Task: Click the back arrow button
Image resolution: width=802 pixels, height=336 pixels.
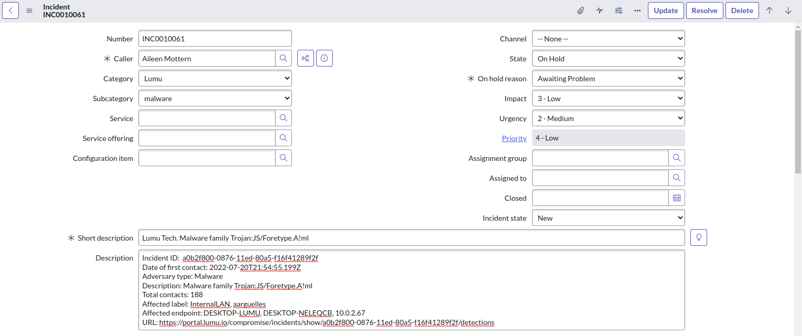Action: [10, 10]
